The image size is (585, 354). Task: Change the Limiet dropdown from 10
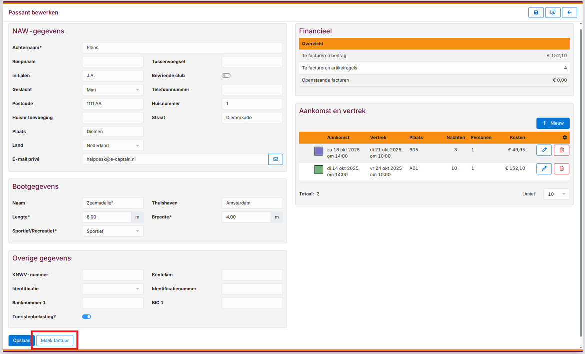[556, 194]
